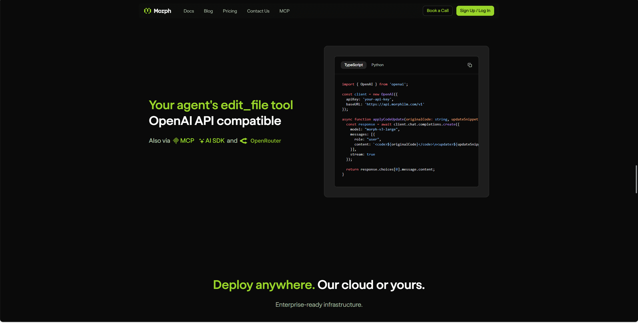Click the Sign Up / Log In button

tap(475, 11)
